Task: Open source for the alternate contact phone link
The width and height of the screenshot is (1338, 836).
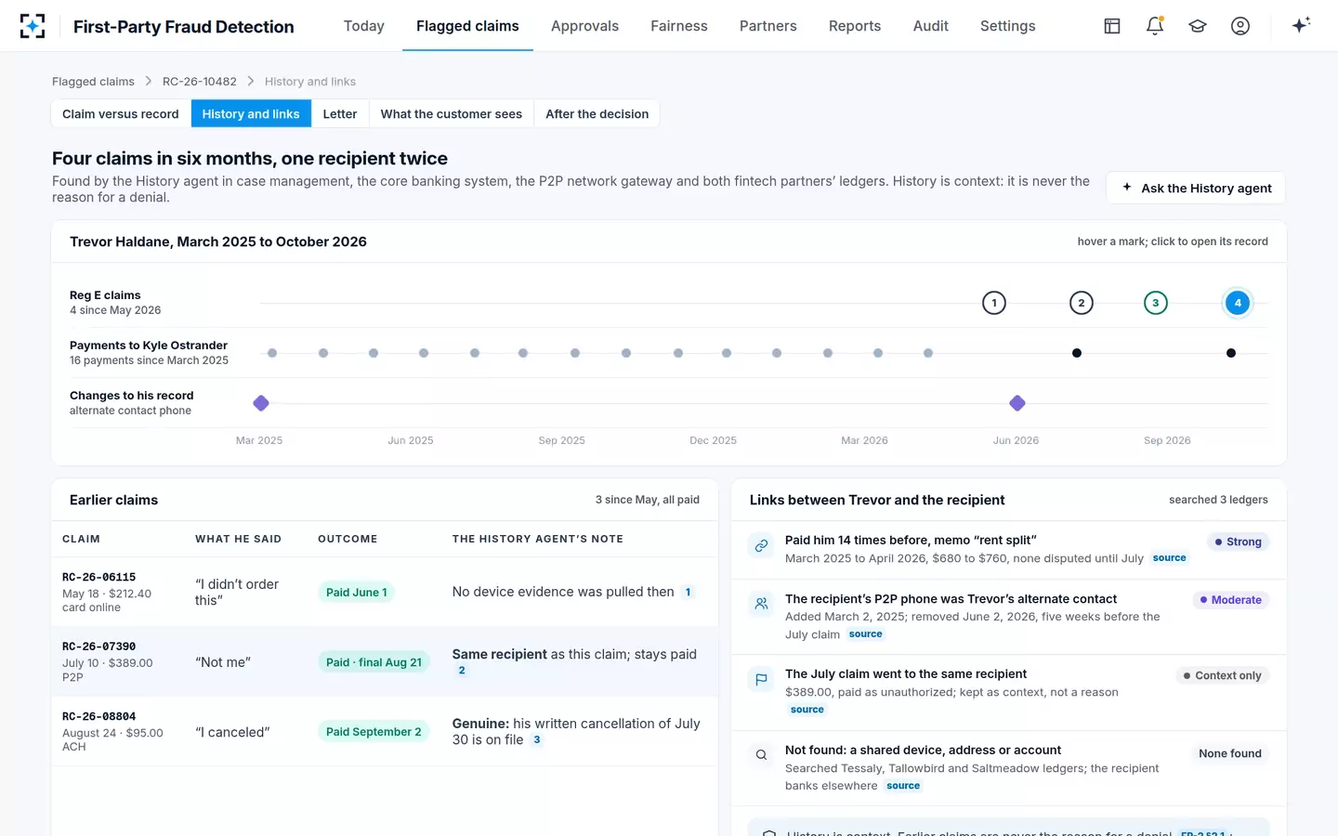Action: (866, 634)
